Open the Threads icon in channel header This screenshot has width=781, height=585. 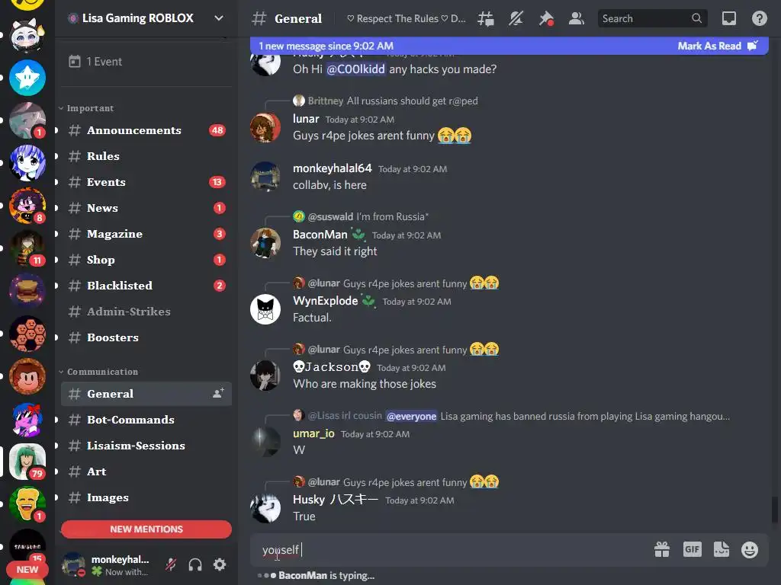(486, 19)
